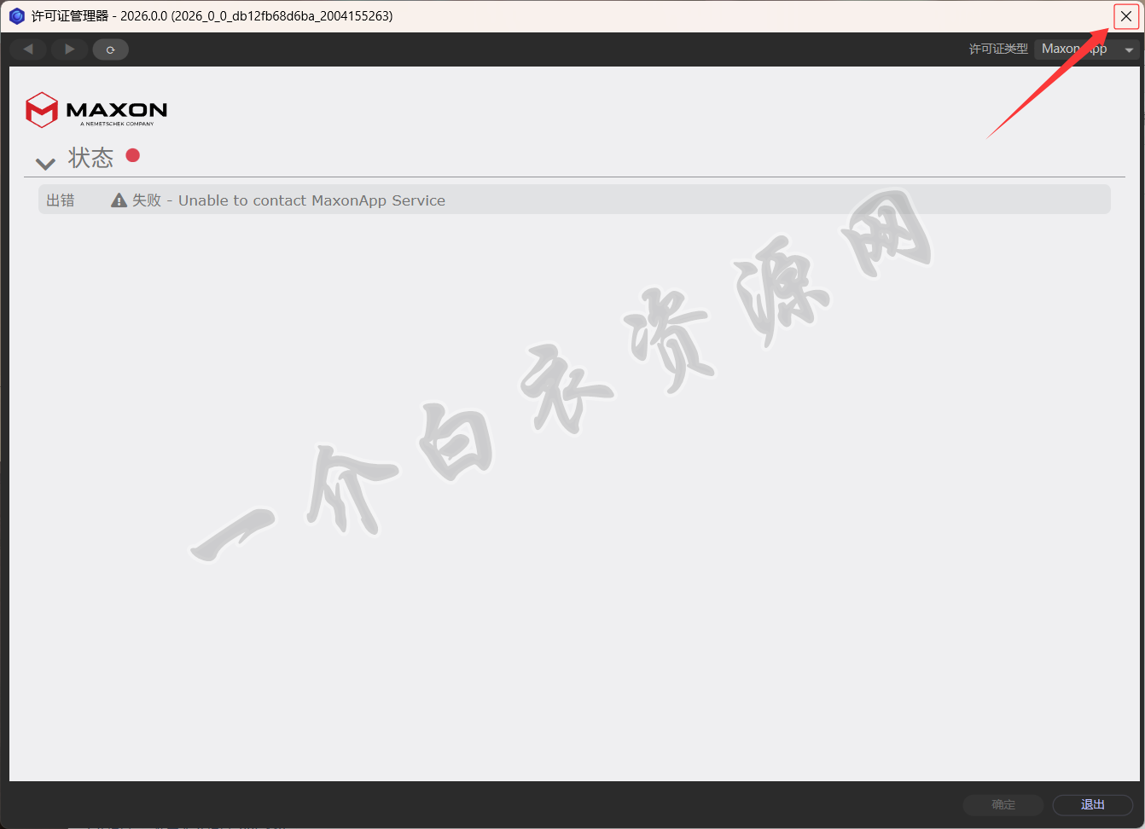Click the 许可证类型 label
The width and height of the screenshot is (1145, 829).
[998, 49]
